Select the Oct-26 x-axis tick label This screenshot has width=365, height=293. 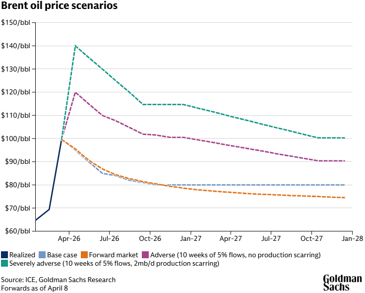[x=150, y=239]
